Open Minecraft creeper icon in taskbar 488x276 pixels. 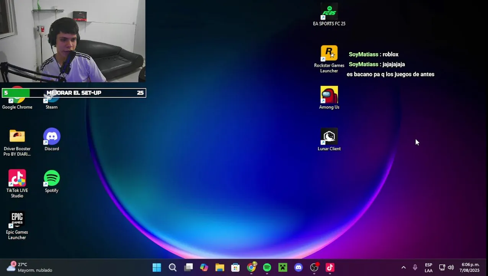point(283,268)
